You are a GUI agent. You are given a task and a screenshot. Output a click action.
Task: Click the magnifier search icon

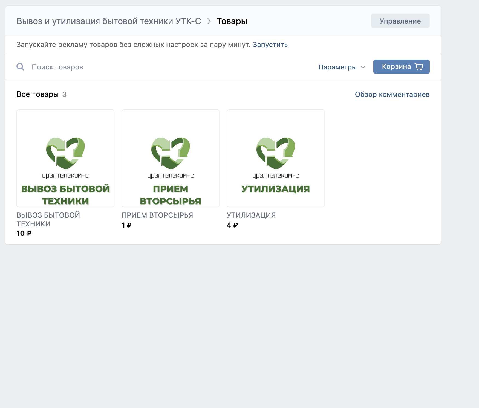point(20,67)
